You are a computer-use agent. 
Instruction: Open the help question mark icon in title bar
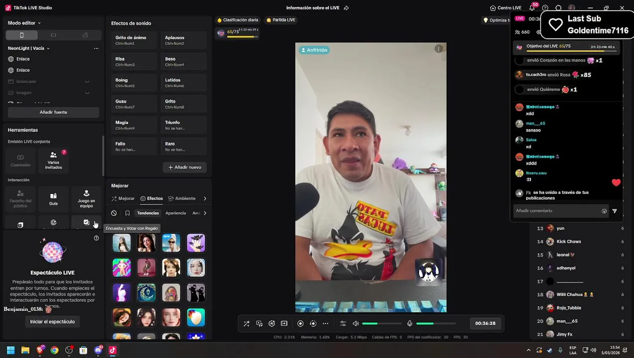coord(545,8)
